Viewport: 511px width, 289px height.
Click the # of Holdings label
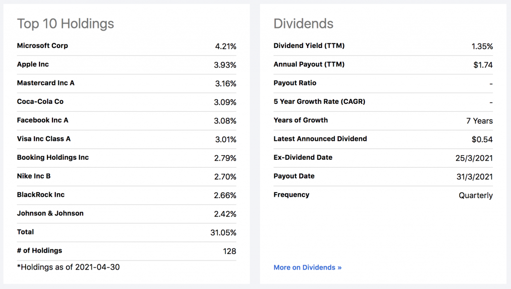39,250
